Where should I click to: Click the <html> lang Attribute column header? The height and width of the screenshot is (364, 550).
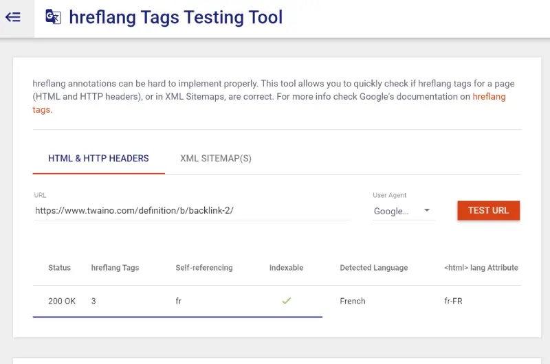click(481, 268)
